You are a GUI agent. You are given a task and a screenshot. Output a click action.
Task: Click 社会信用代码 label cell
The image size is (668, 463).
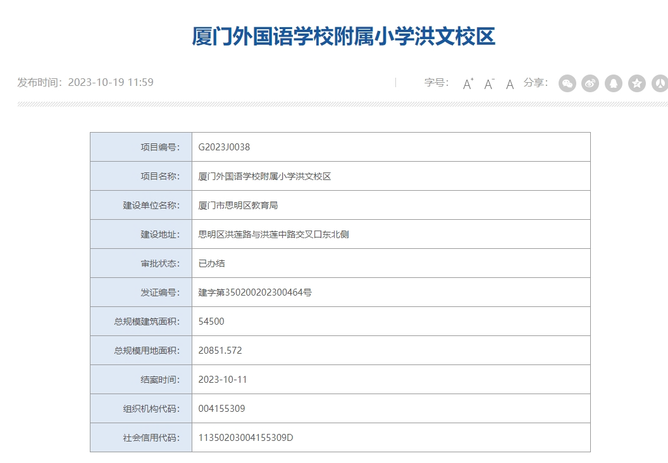(141, 438)
